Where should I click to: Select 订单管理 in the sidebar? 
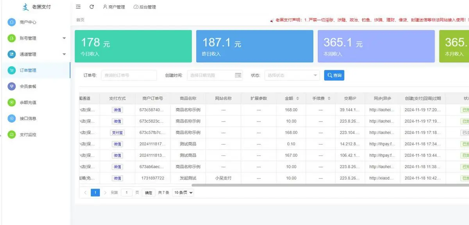(27, 70)
